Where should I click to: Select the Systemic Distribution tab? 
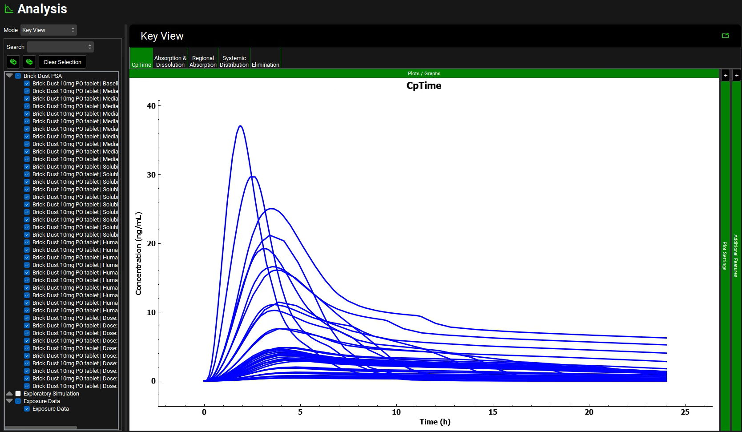coord(234,61)
